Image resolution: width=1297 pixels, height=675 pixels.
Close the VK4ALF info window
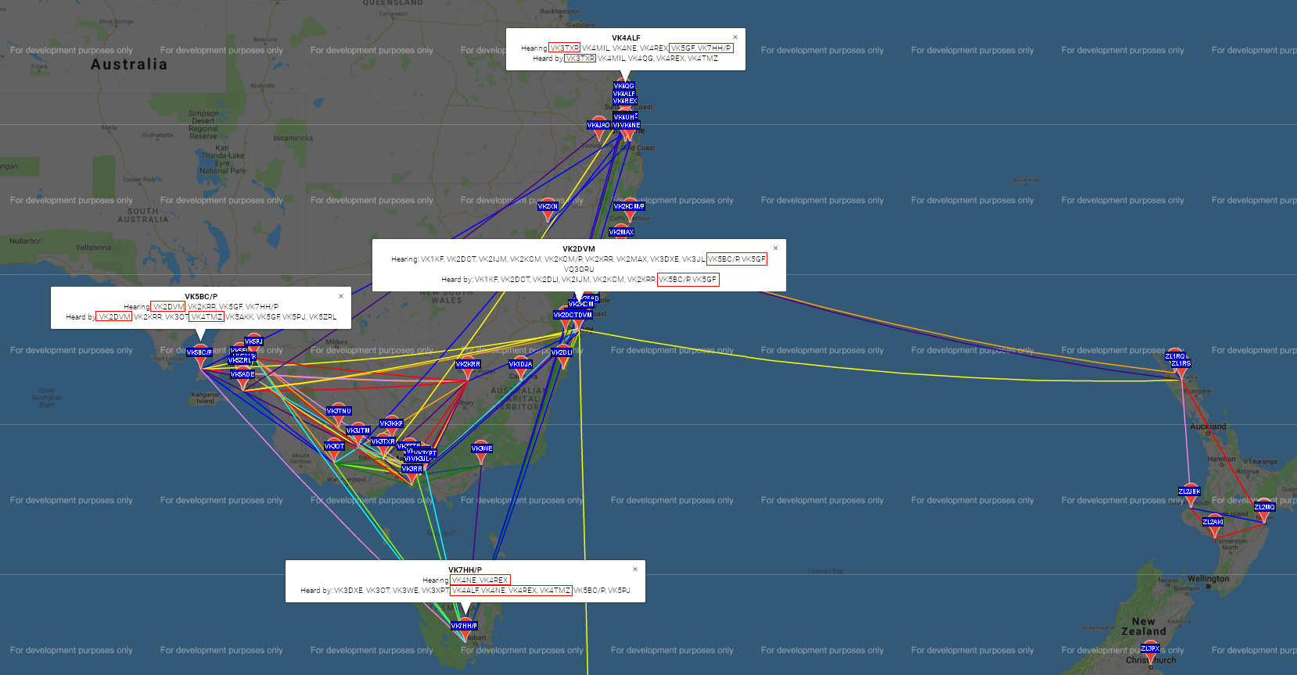[x=735, y=37]
